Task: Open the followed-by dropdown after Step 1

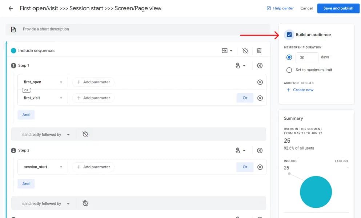Action: click(x=45, y=135)
